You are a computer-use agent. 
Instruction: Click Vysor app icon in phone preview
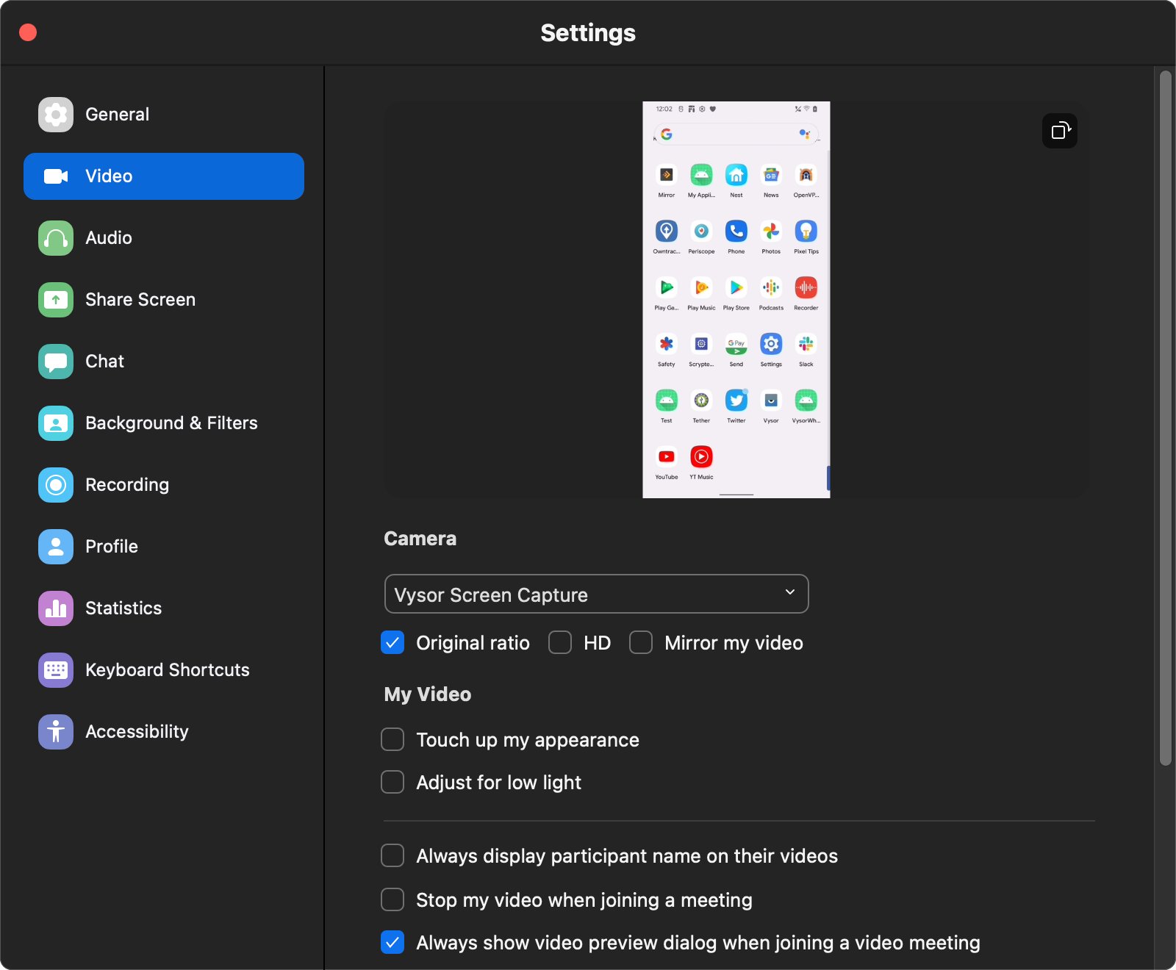[x=771, y=400]
